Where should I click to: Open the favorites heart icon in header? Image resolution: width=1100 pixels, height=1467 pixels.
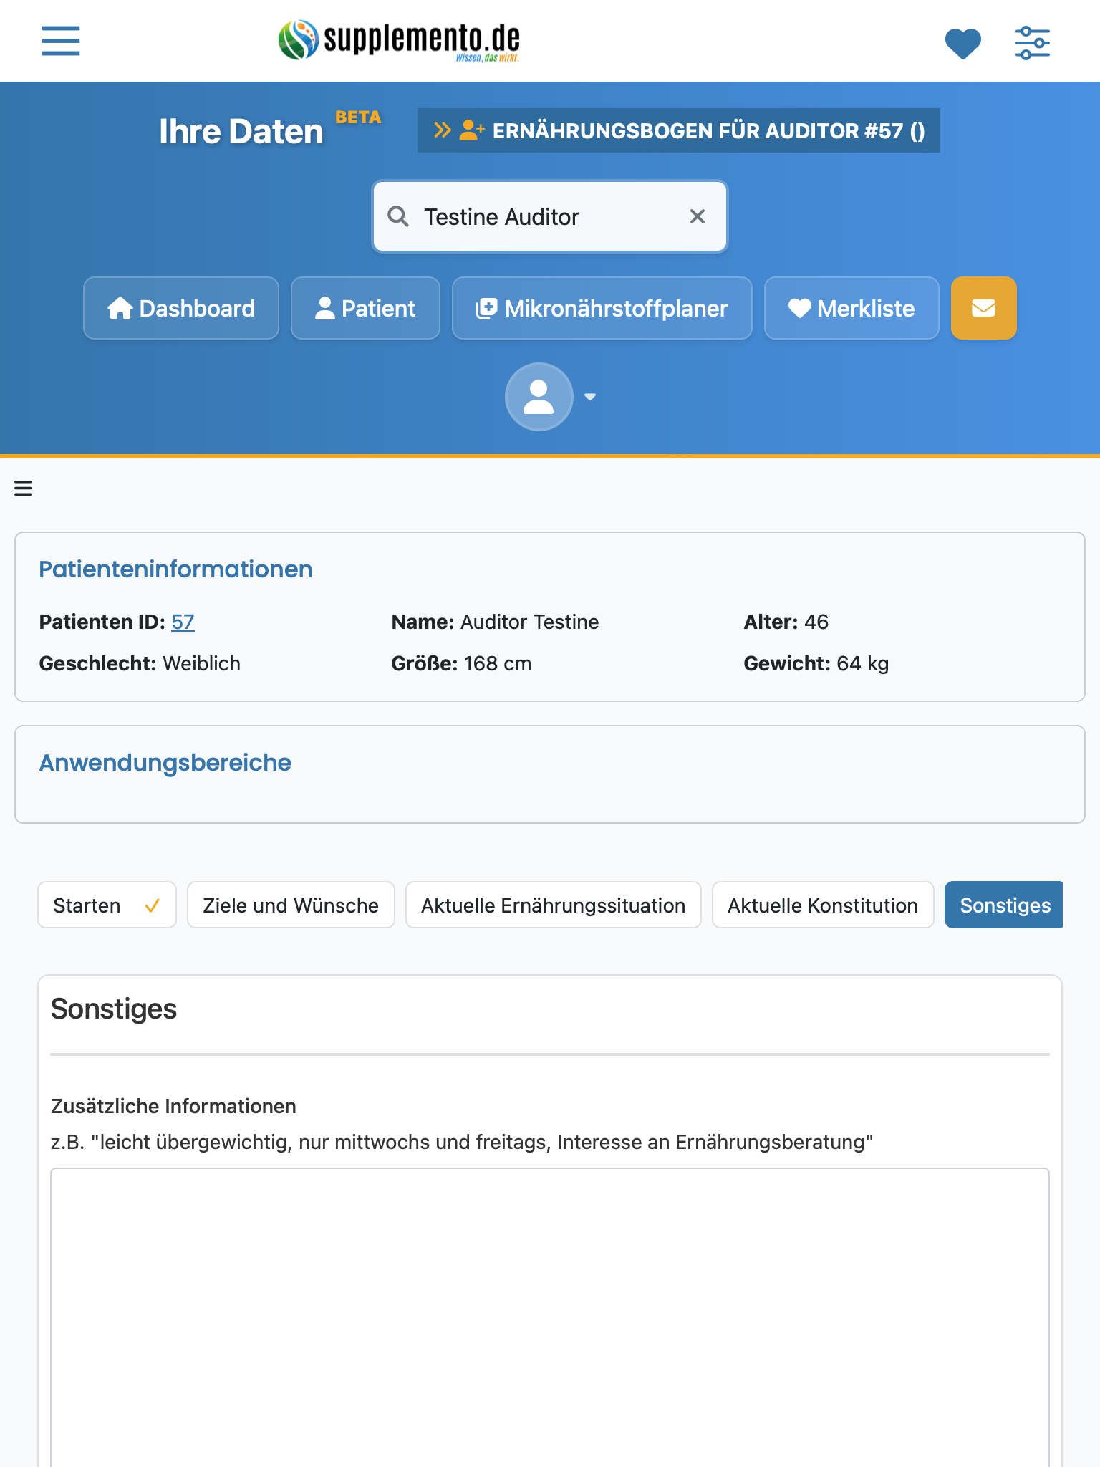pyautogui.click(x=962, y=43)
